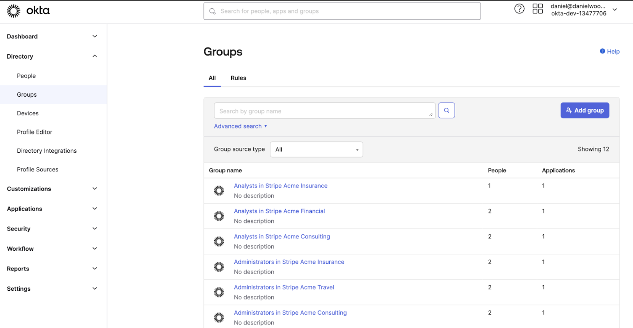633x328 pixels.
Task: Focus the Search by group name field
Action: coord(324,111)
